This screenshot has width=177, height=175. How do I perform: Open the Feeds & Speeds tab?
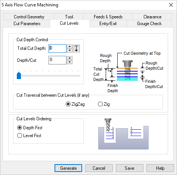[x=108, y=17]
